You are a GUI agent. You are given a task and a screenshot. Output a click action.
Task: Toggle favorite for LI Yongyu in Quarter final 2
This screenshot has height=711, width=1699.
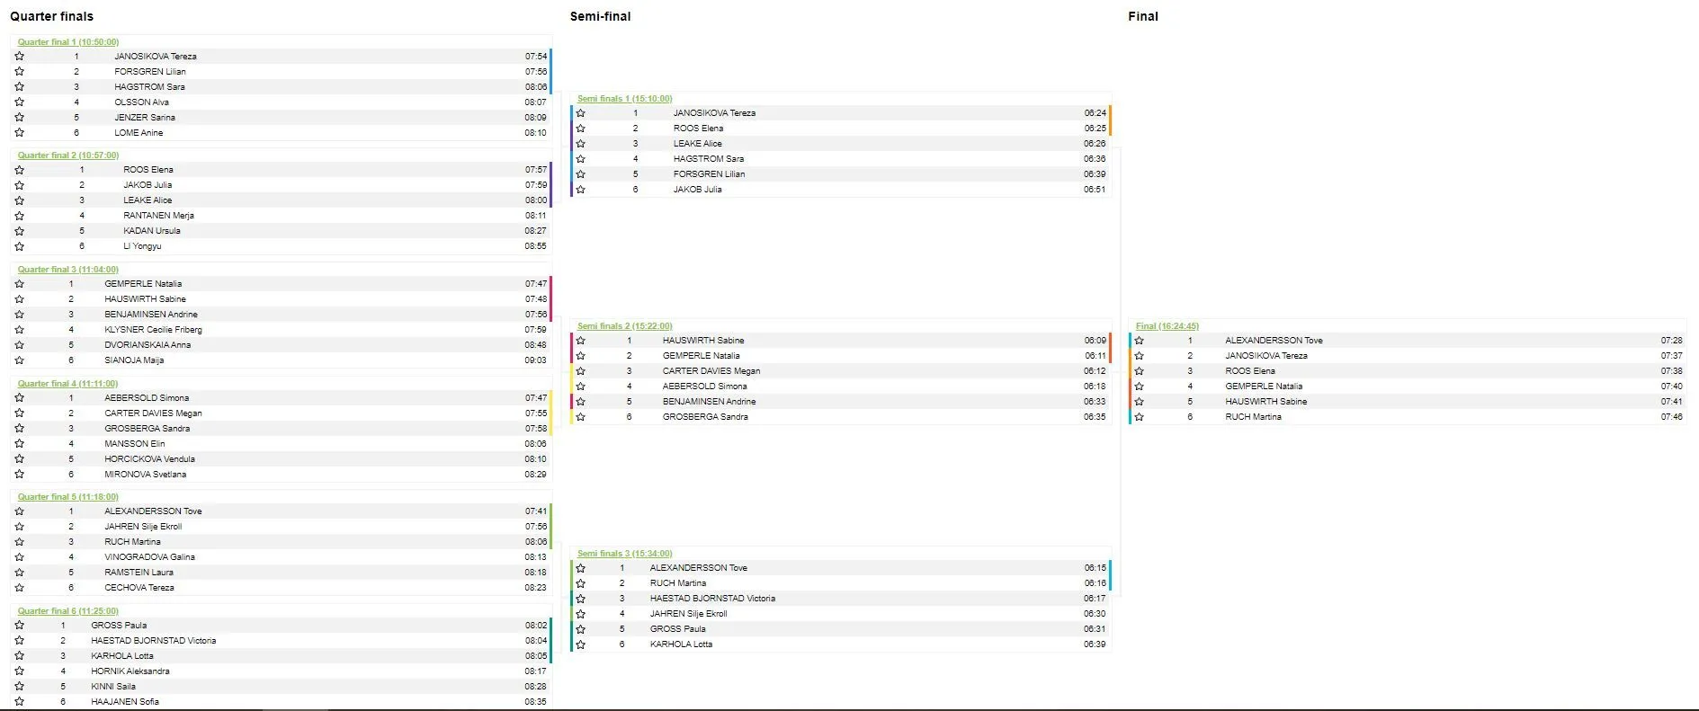(20, 246)
